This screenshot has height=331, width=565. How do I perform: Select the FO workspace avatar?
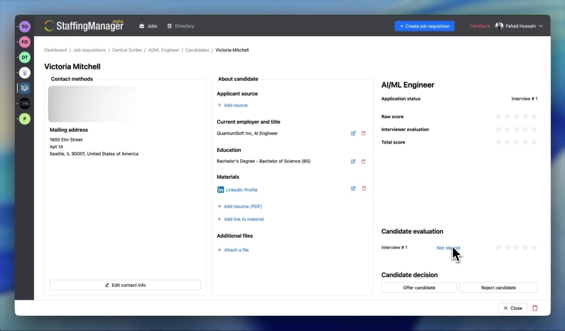click(24, 42)
